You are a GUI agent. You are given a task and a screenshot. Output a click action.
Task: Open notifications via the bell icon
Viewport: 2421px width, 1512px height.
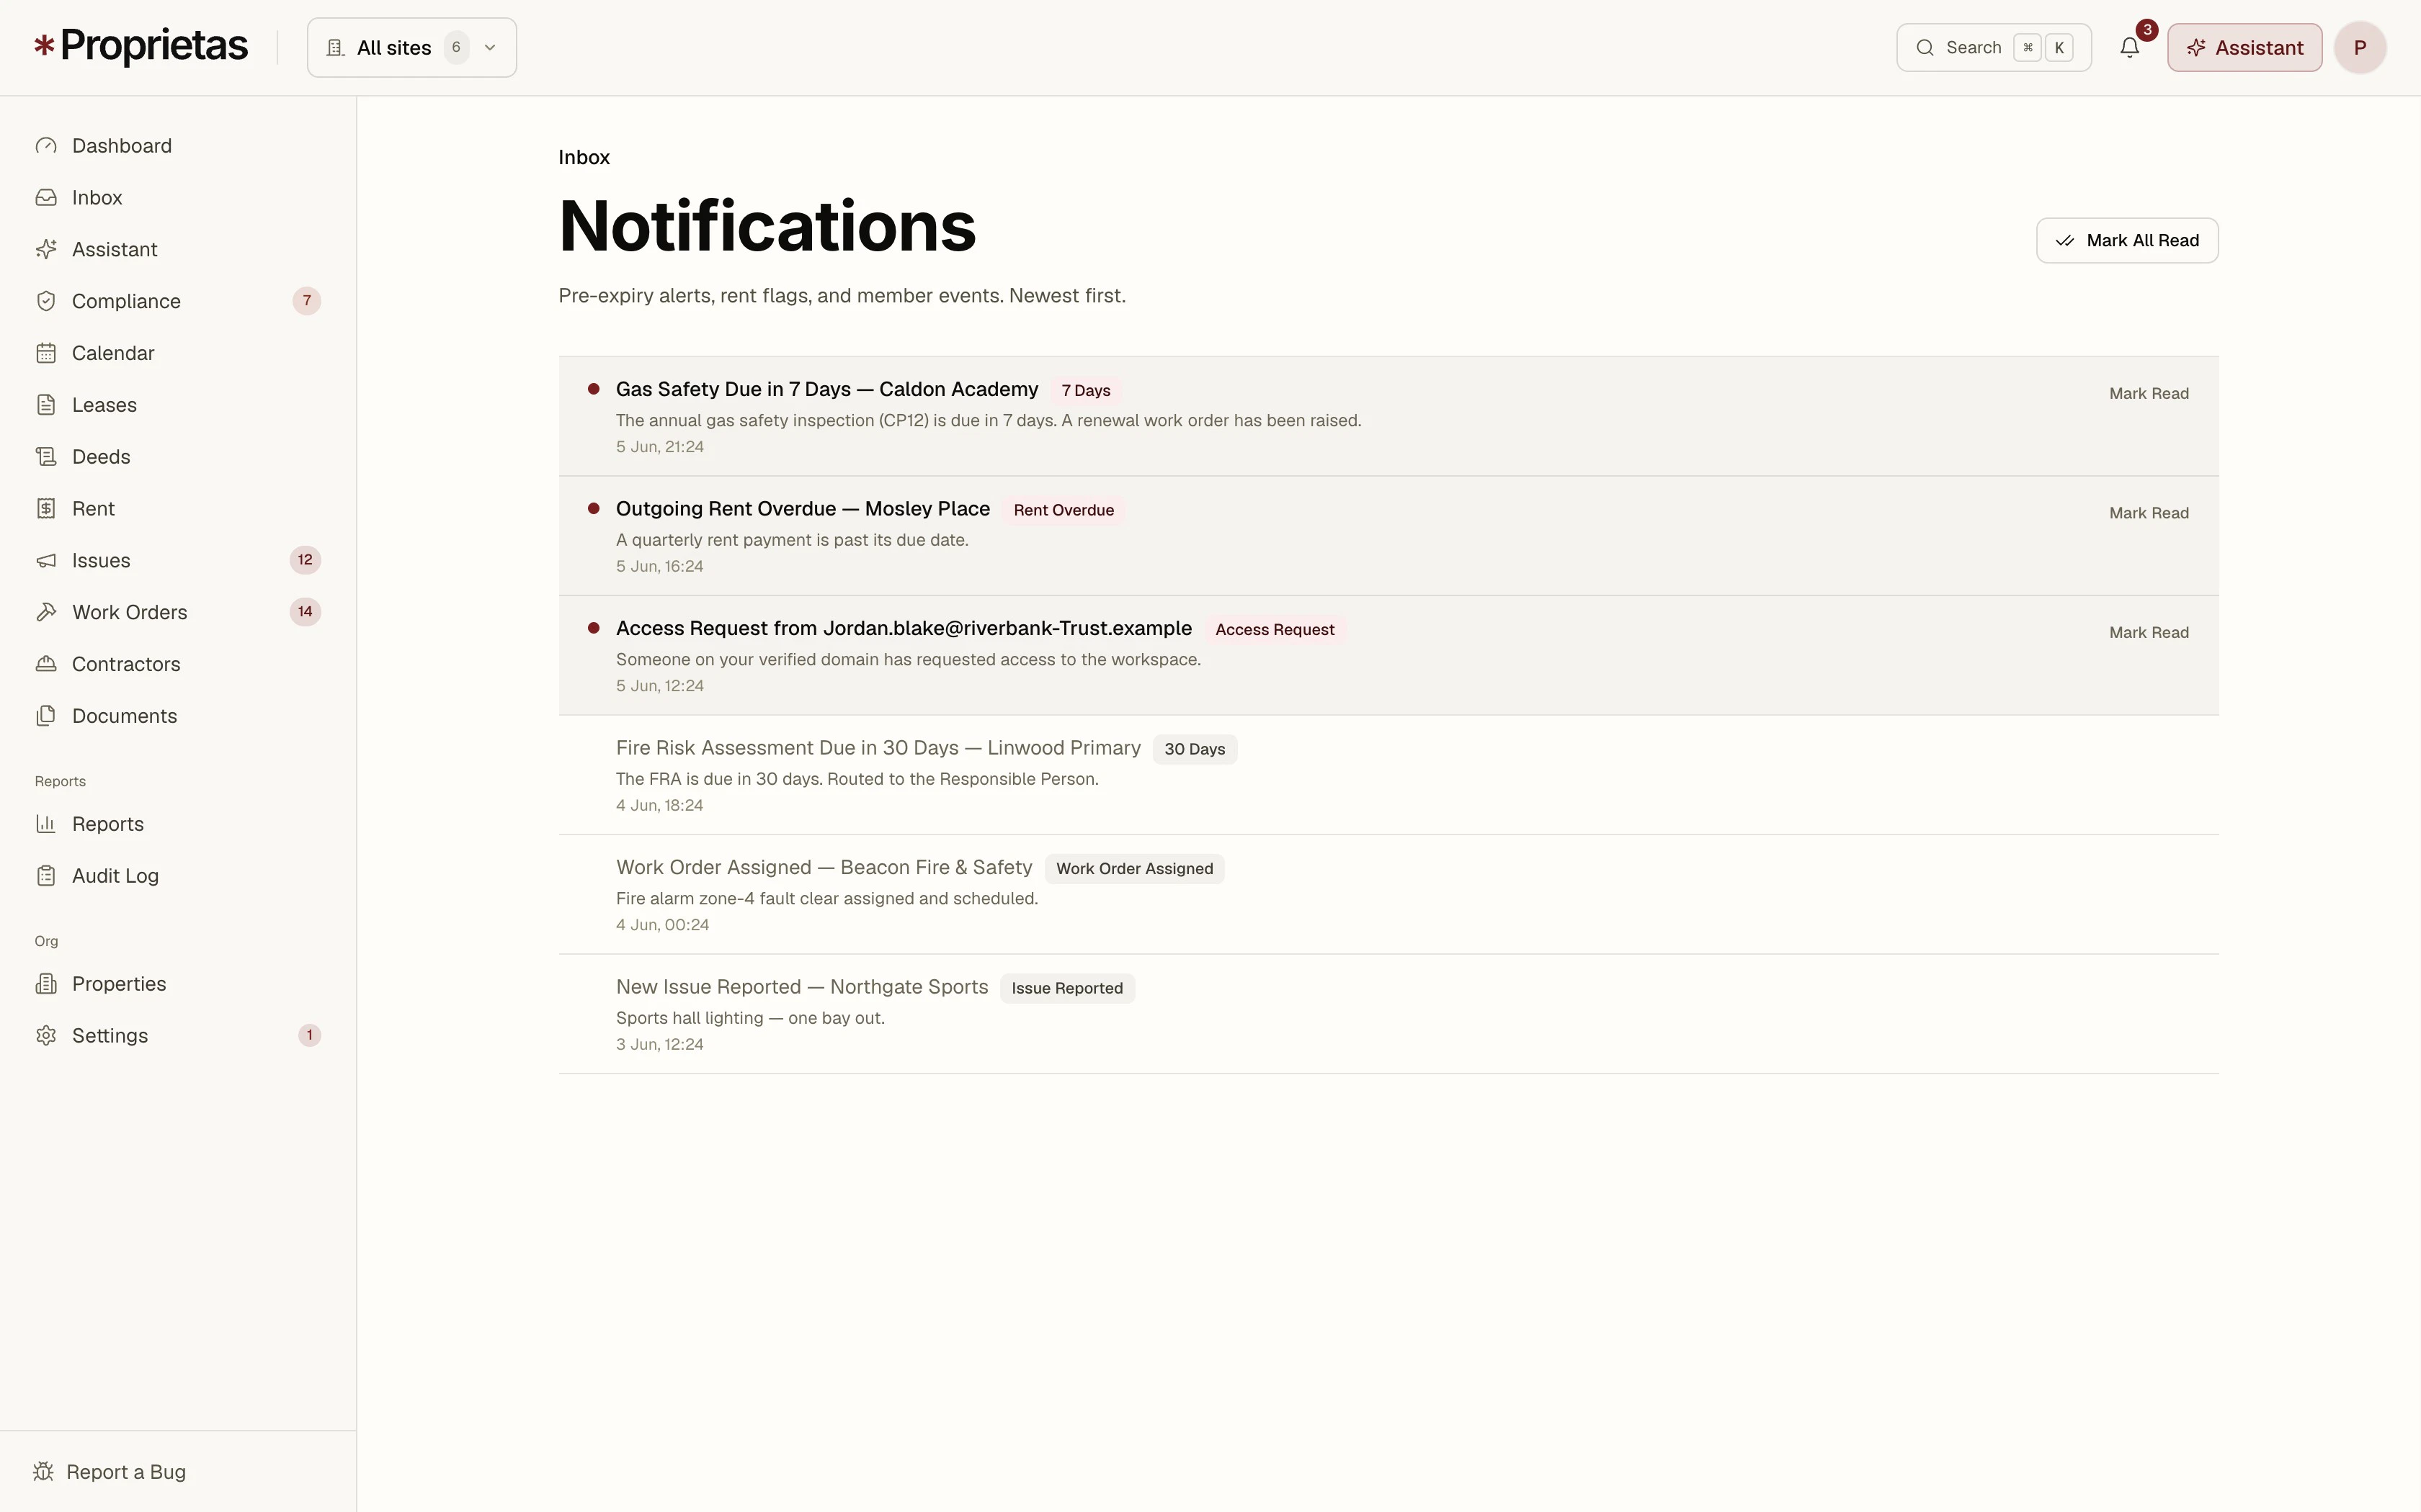coord(2130,47)
